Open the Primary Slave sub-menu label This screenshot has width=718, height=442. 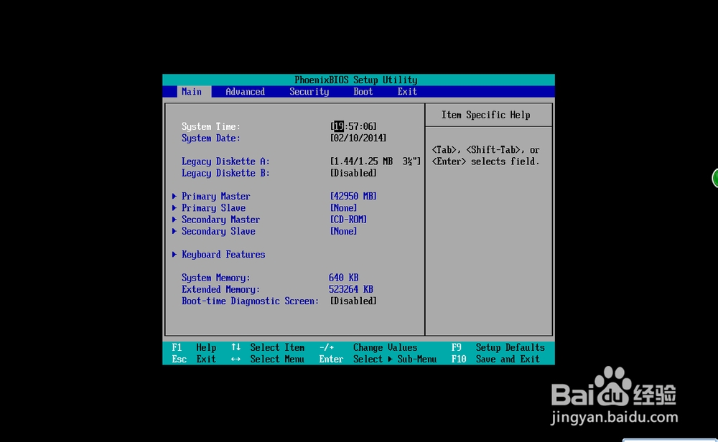213,208
